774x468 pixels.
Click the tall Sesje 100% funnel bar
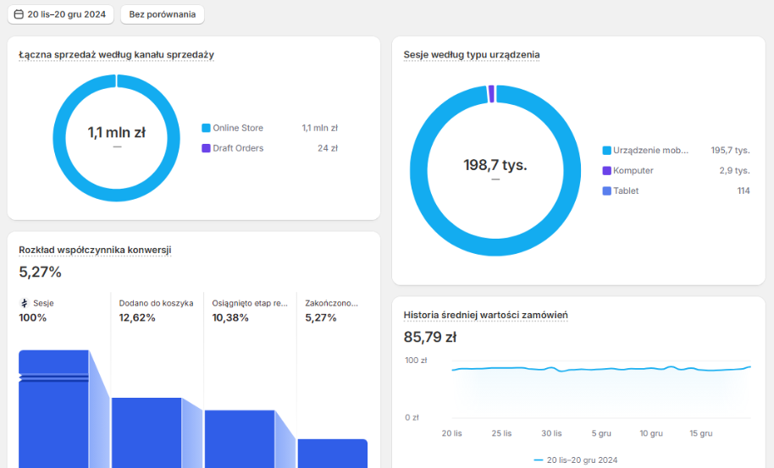[x=53, y=415]
